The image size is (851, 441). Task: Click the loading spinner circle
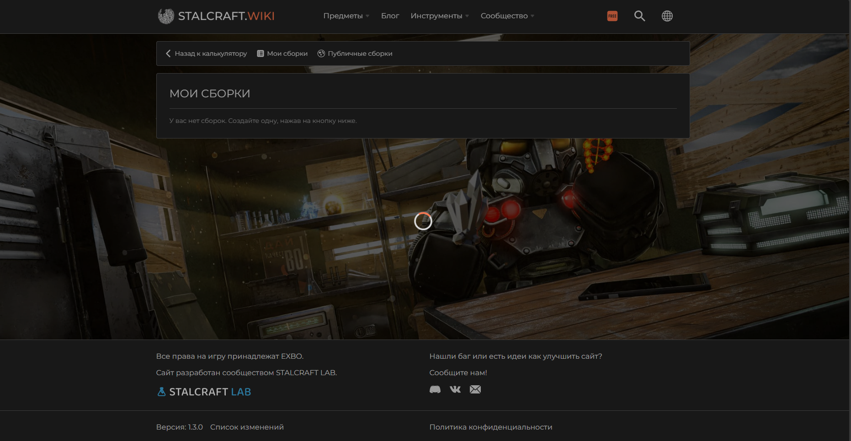[x=423, y=221]
